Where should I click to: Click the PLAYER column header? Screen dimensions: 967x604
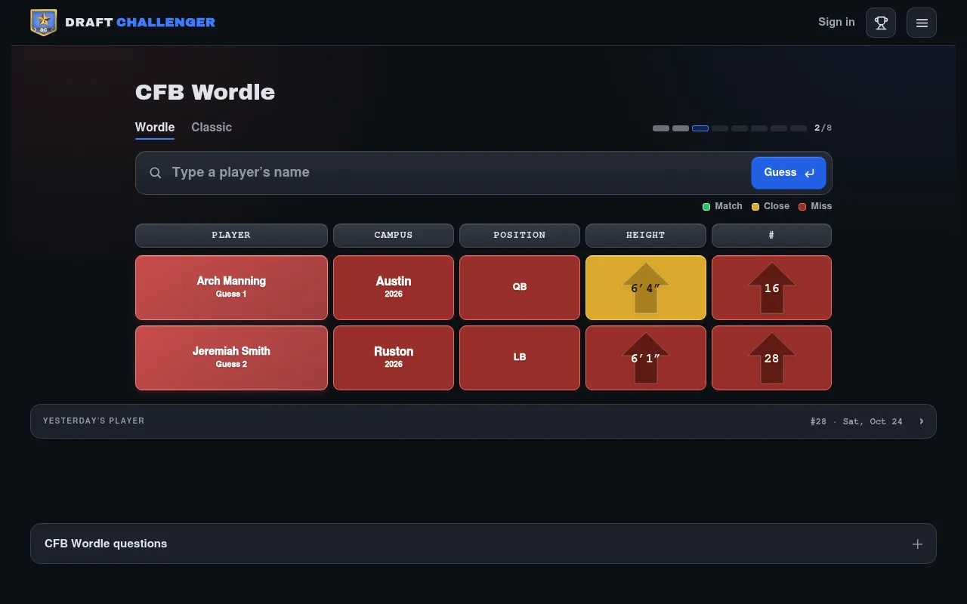(x=231, y=236)
